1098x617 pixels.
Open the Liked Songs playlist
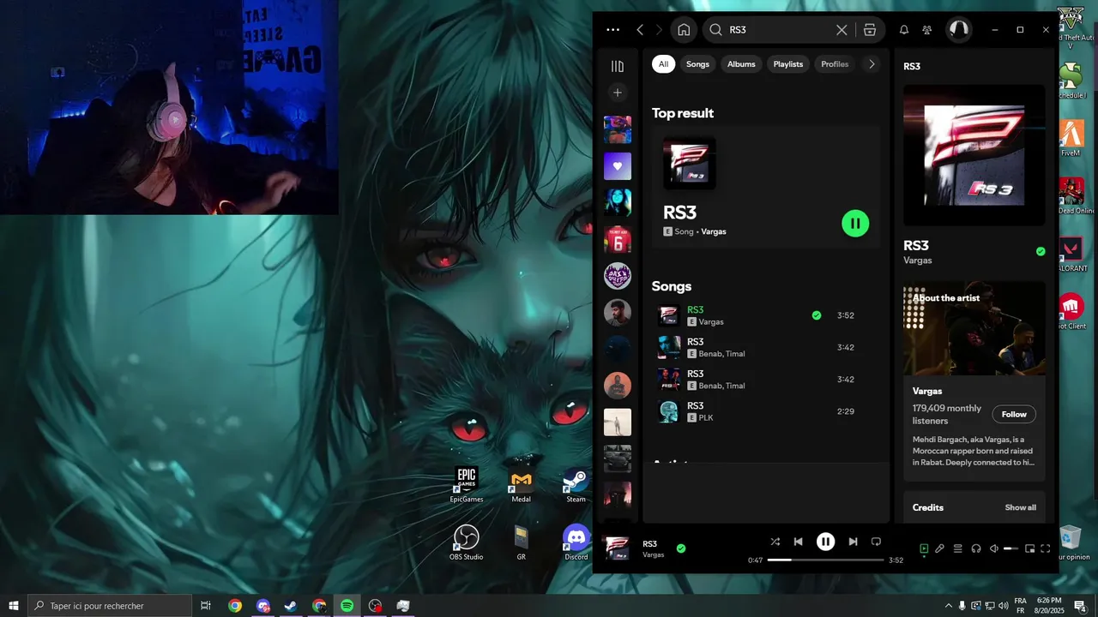point(618,166)
